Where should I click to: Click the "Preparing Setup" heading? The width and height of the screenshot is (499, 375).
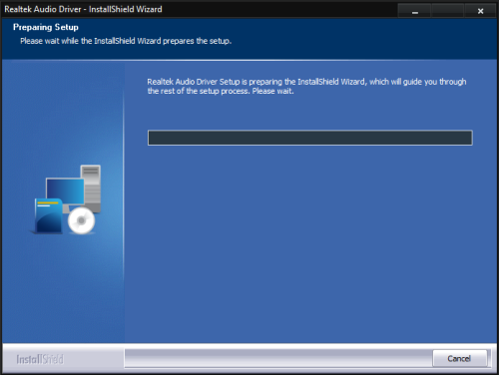click(x=46, y=27)
